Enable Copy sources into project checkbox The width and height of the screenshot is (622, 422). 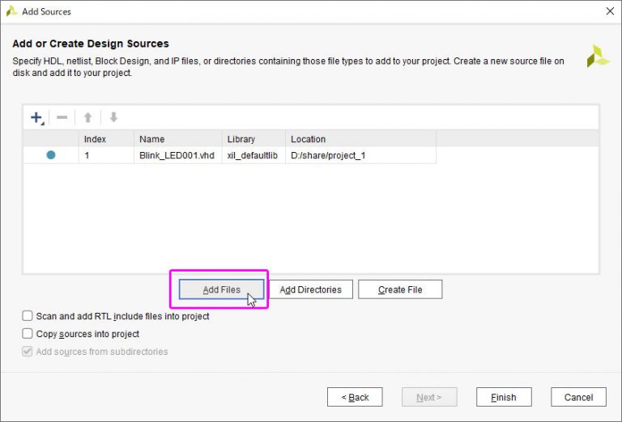pos(28,334)
